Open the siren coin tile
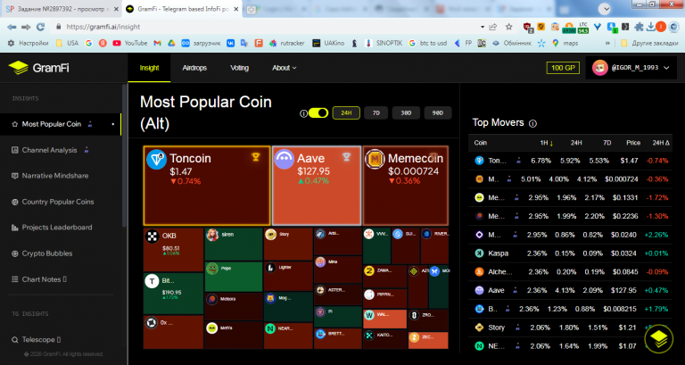This screenshot has height=365, width=685. [234, 244]
